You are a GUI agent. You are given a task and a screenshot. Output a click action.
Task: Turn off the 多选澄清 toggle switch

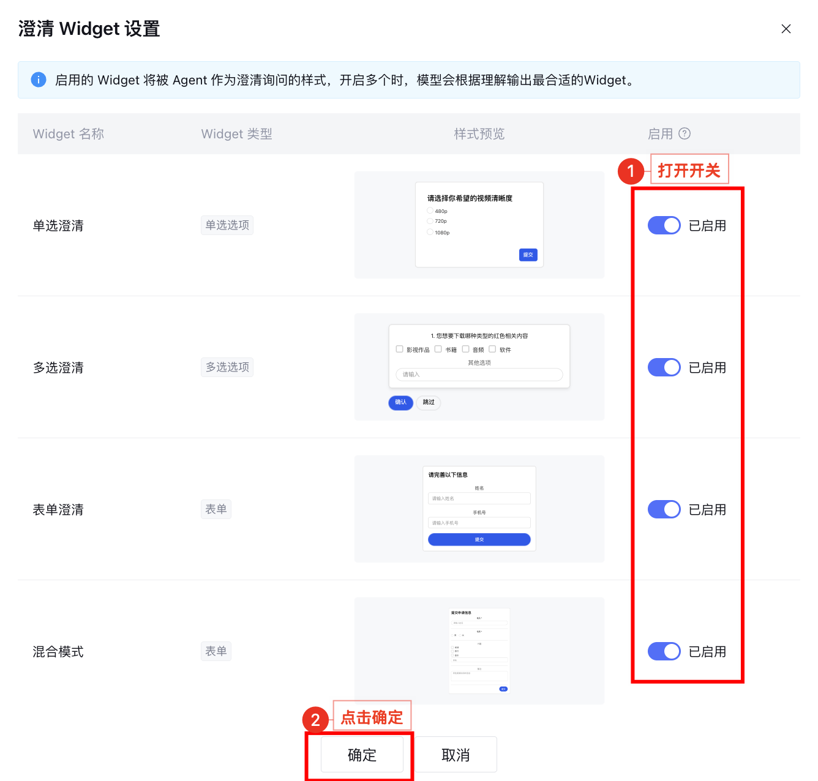tap(664, 367)
